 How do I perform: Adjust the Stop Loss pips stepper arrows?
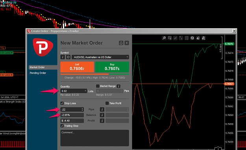pyautogui.click(x=82, y=109)
